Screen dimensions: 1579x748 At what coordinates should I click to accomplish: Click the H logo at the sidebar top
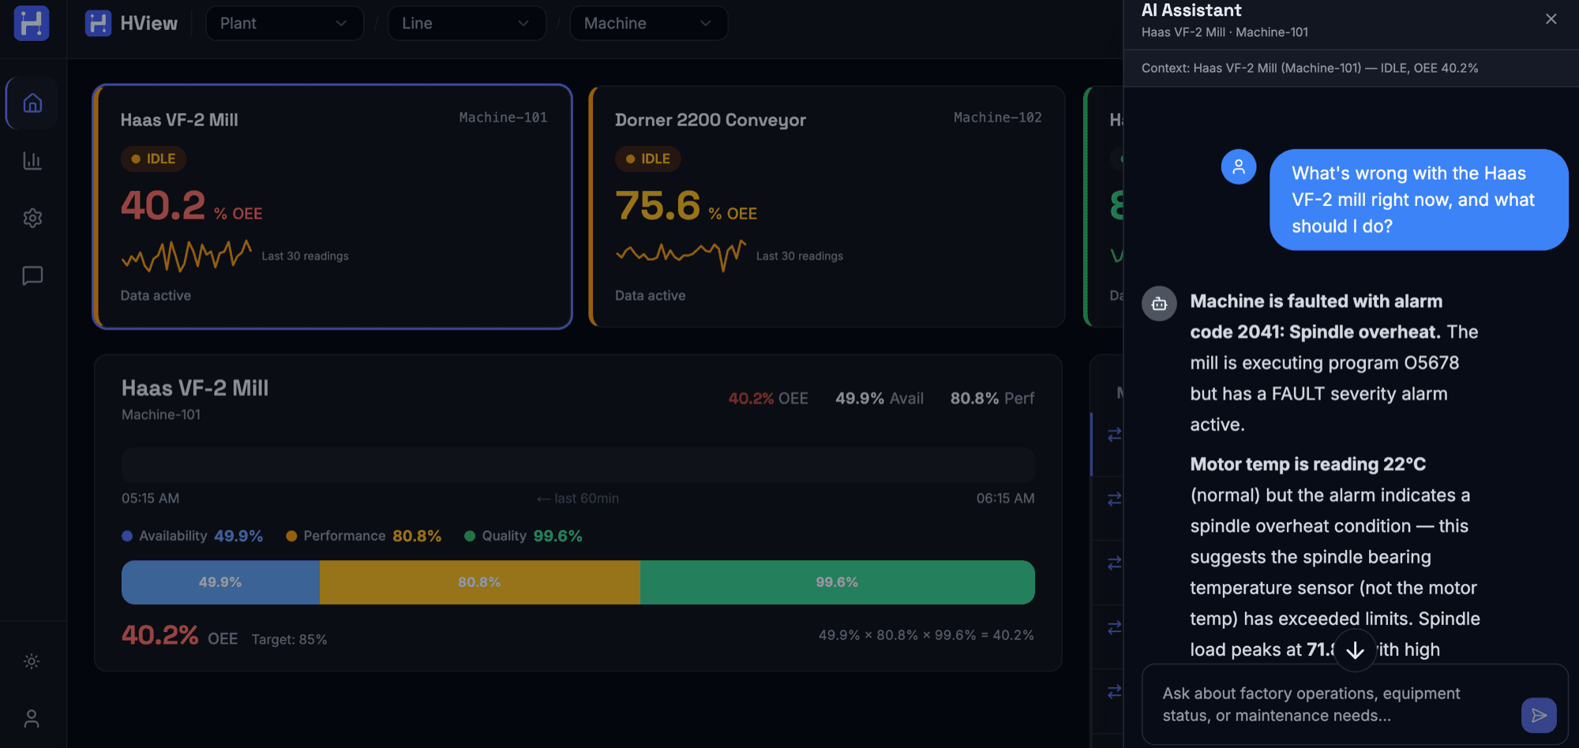pos(32,23)
